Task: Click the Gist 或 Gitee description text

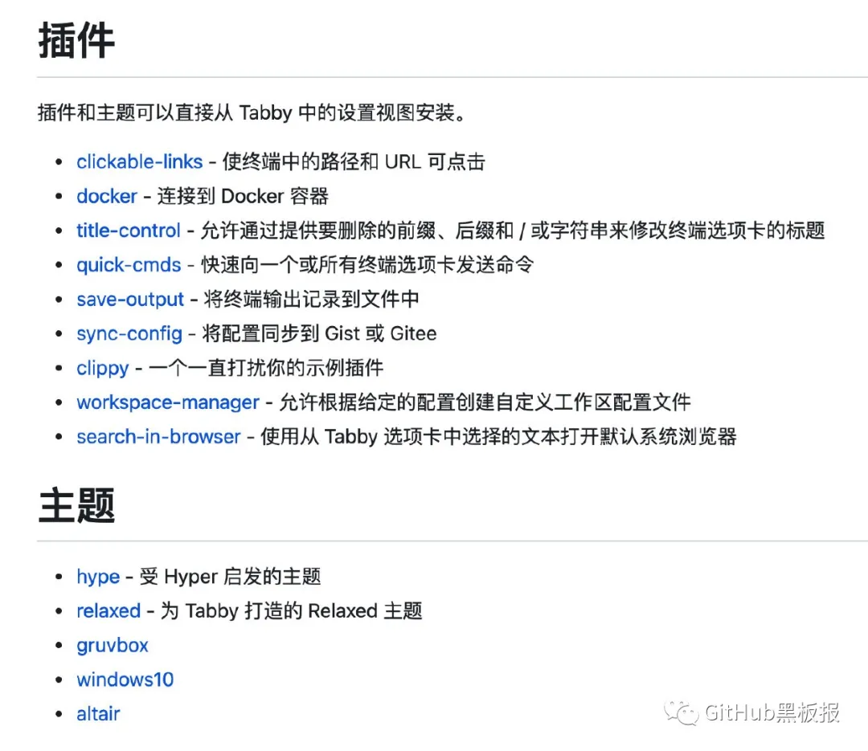Action: pos(380,333)
